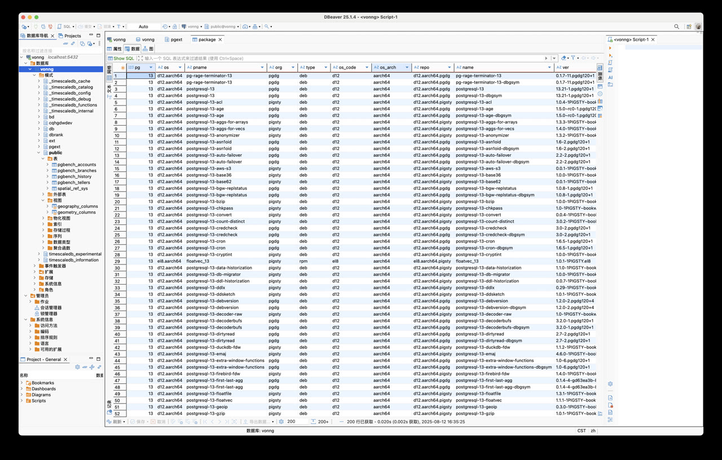Viewport: 722px width, 460px height.
Task: Open the SQL editor toolbar button
Action: pos(65,26)
